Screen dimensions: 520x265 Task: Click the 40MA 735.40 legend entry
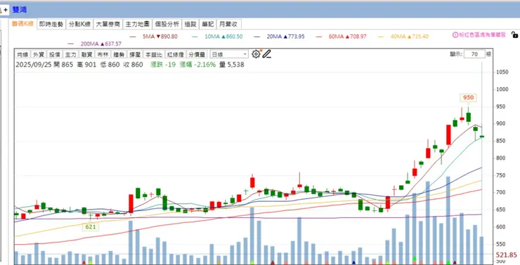click(x=403, y=36)
